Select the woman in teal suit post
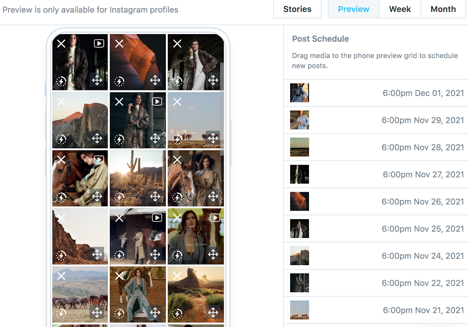 (138, 295)
